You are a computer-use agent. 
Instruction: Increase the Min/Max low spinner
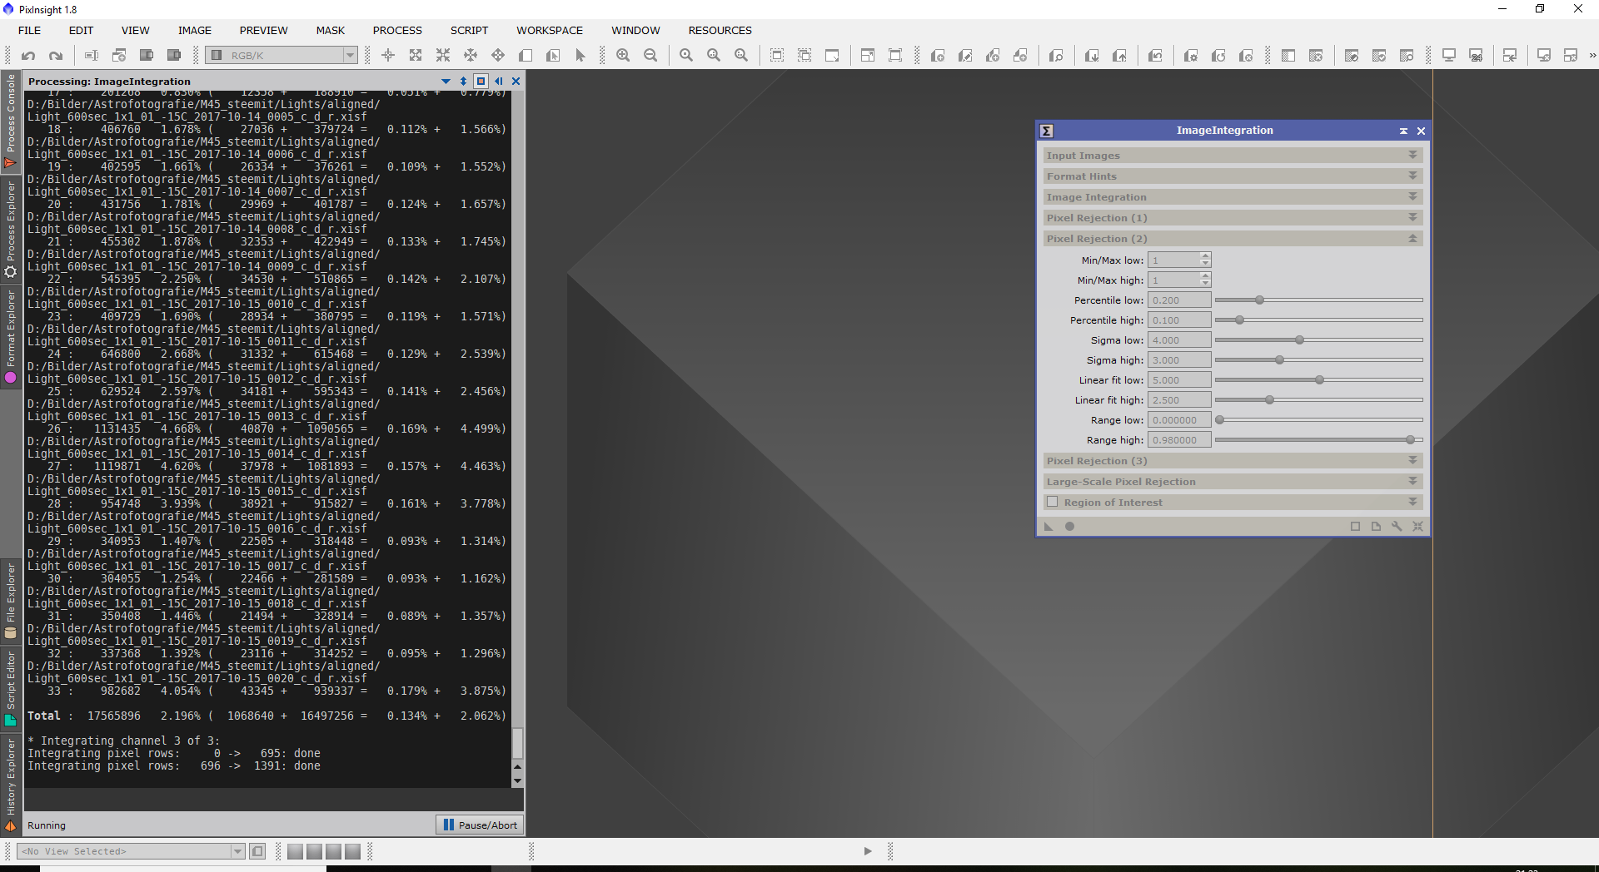(1205, 256)
